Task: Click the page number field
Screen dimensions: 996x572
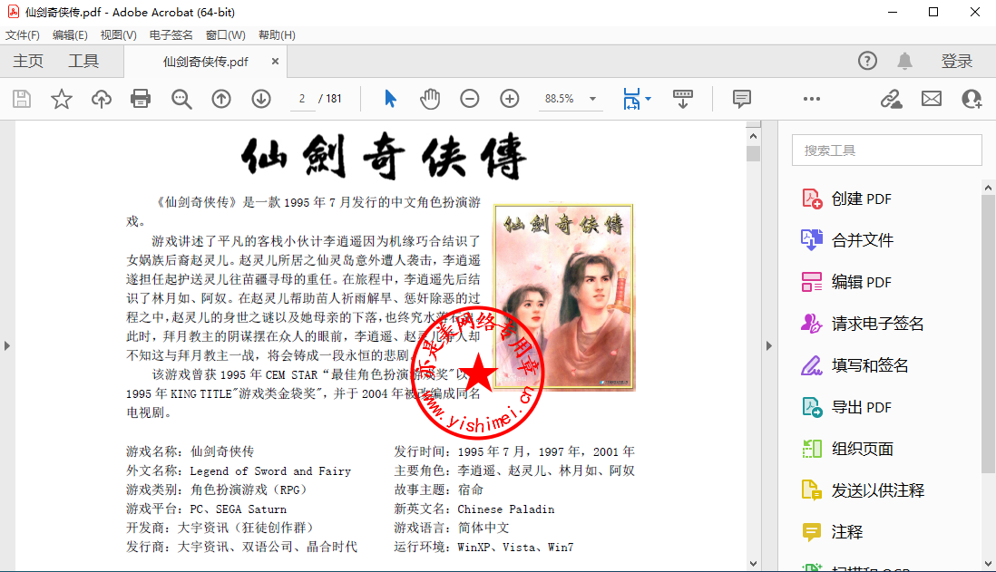Action: [302, 99]
